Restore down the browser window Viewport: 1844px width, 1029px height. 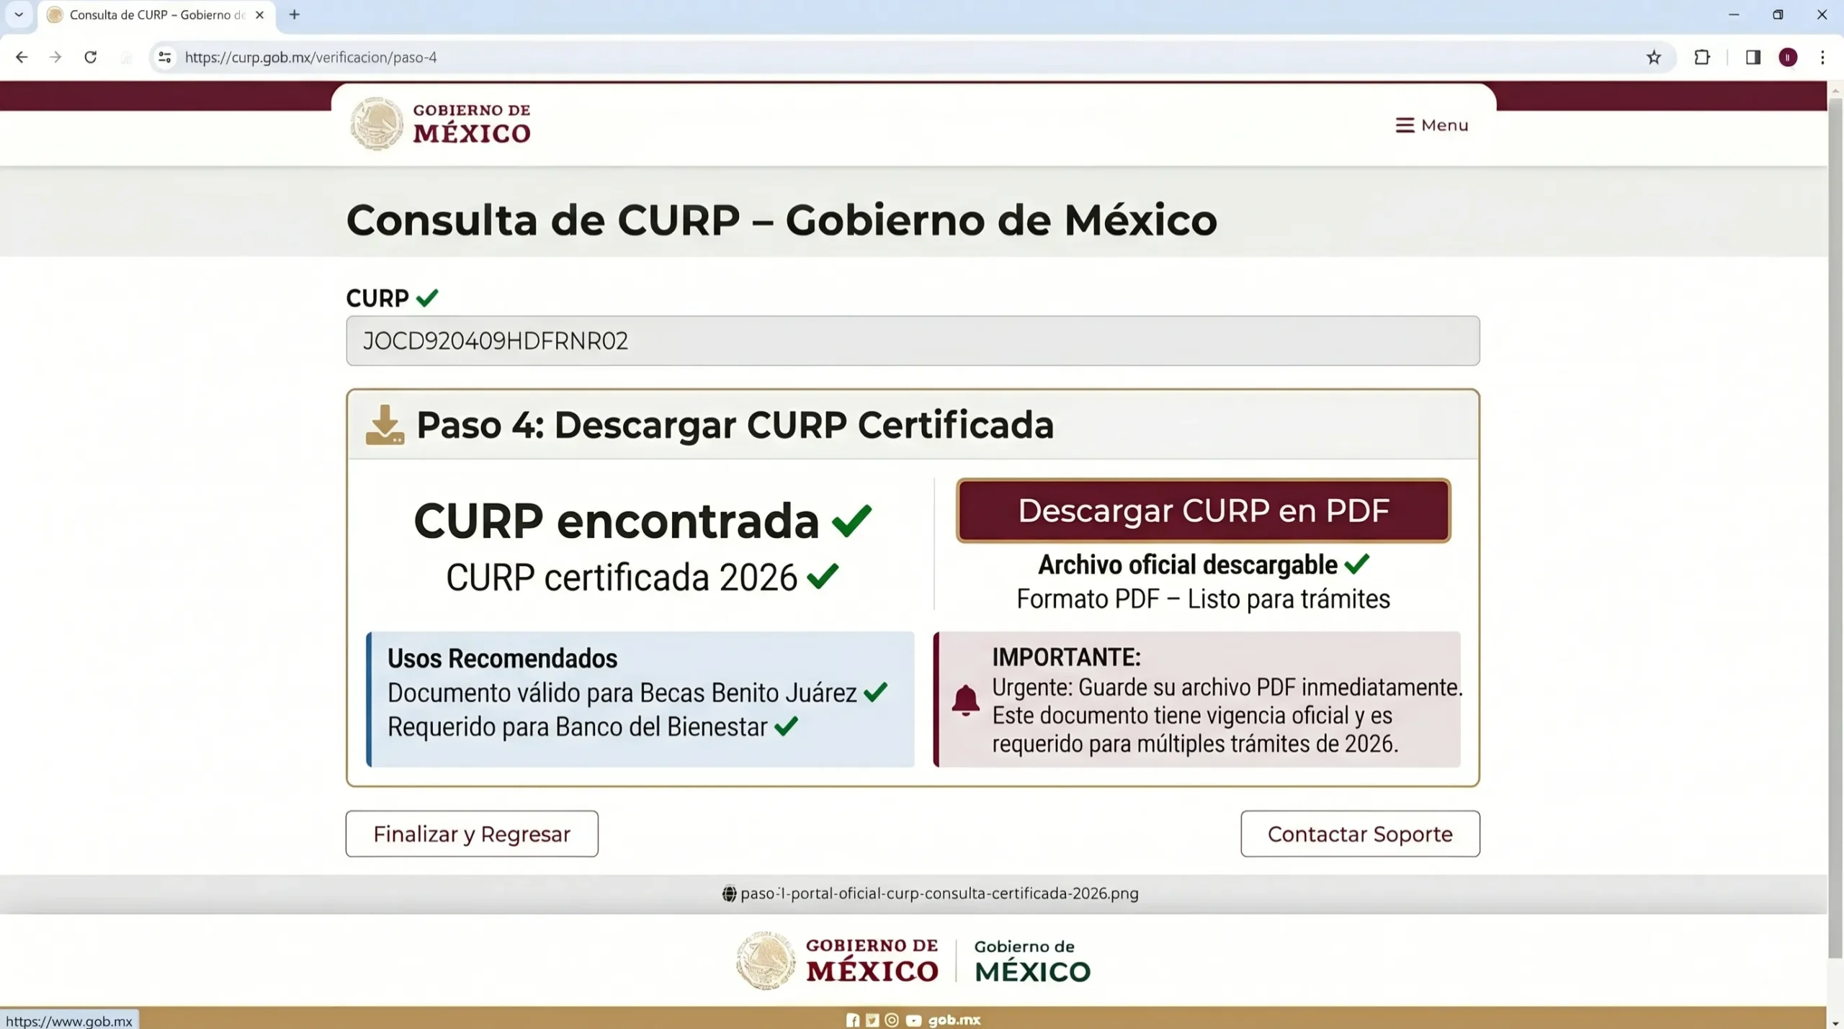click(1778, 14)
